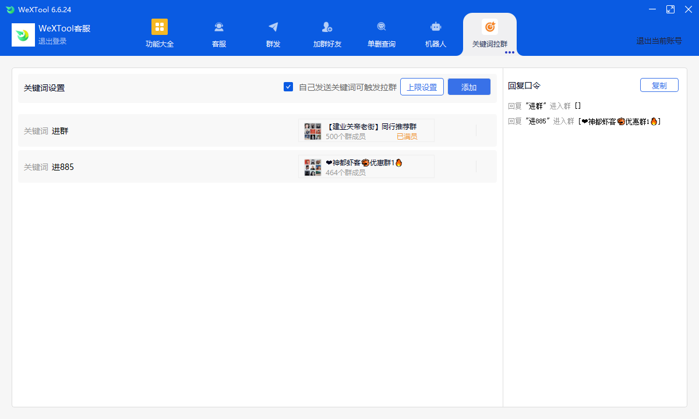
Task: Open the 单删查询 search icon
Action: pos(382,27)
